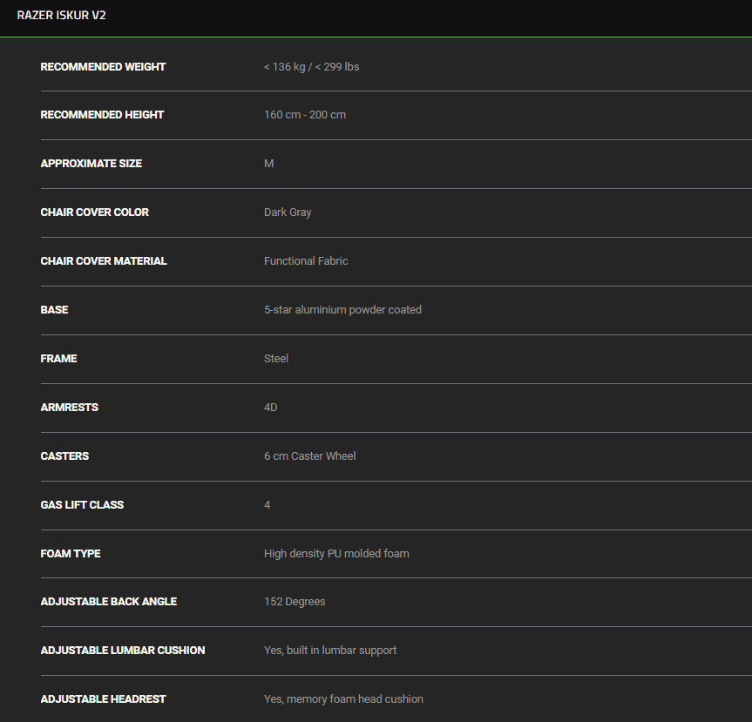
Task: Click the Adjustable Back Angle label
Action: click(108, 602)
